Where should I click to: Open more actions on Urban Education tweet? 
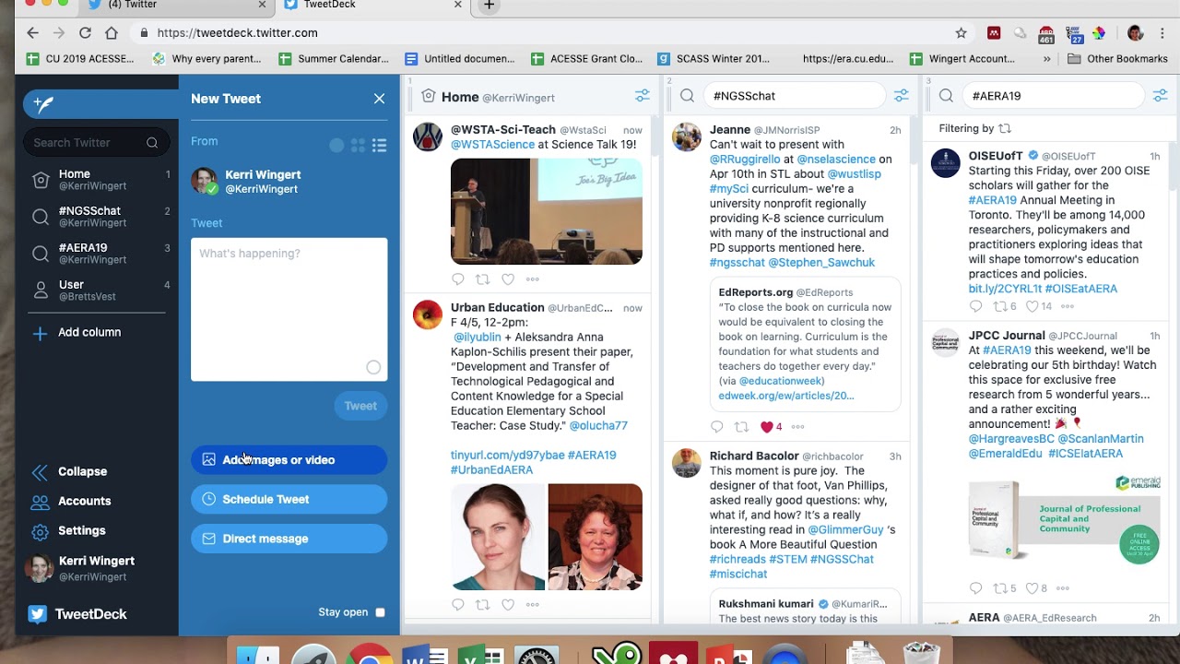(532, 605)
